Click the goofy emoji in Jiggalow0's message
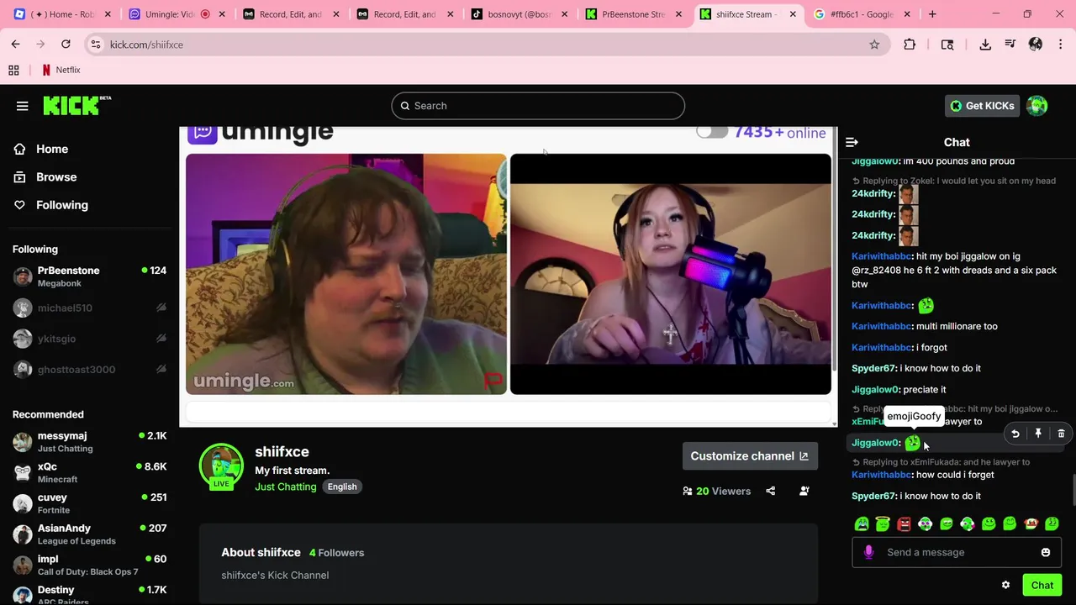Image resolution: width=1076 pixels, height=605 pixels. coord(913,443)
